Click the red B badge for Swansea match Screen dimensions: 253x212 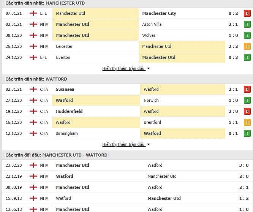[247, 89]
